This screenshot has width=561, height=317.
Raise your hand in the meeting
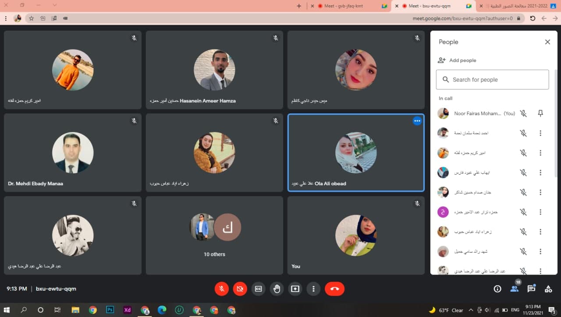point(277,289)
